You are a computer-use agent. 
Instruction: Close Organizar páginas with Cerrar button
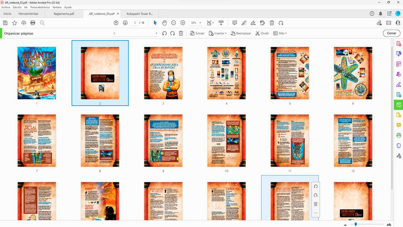coord(391,33)
